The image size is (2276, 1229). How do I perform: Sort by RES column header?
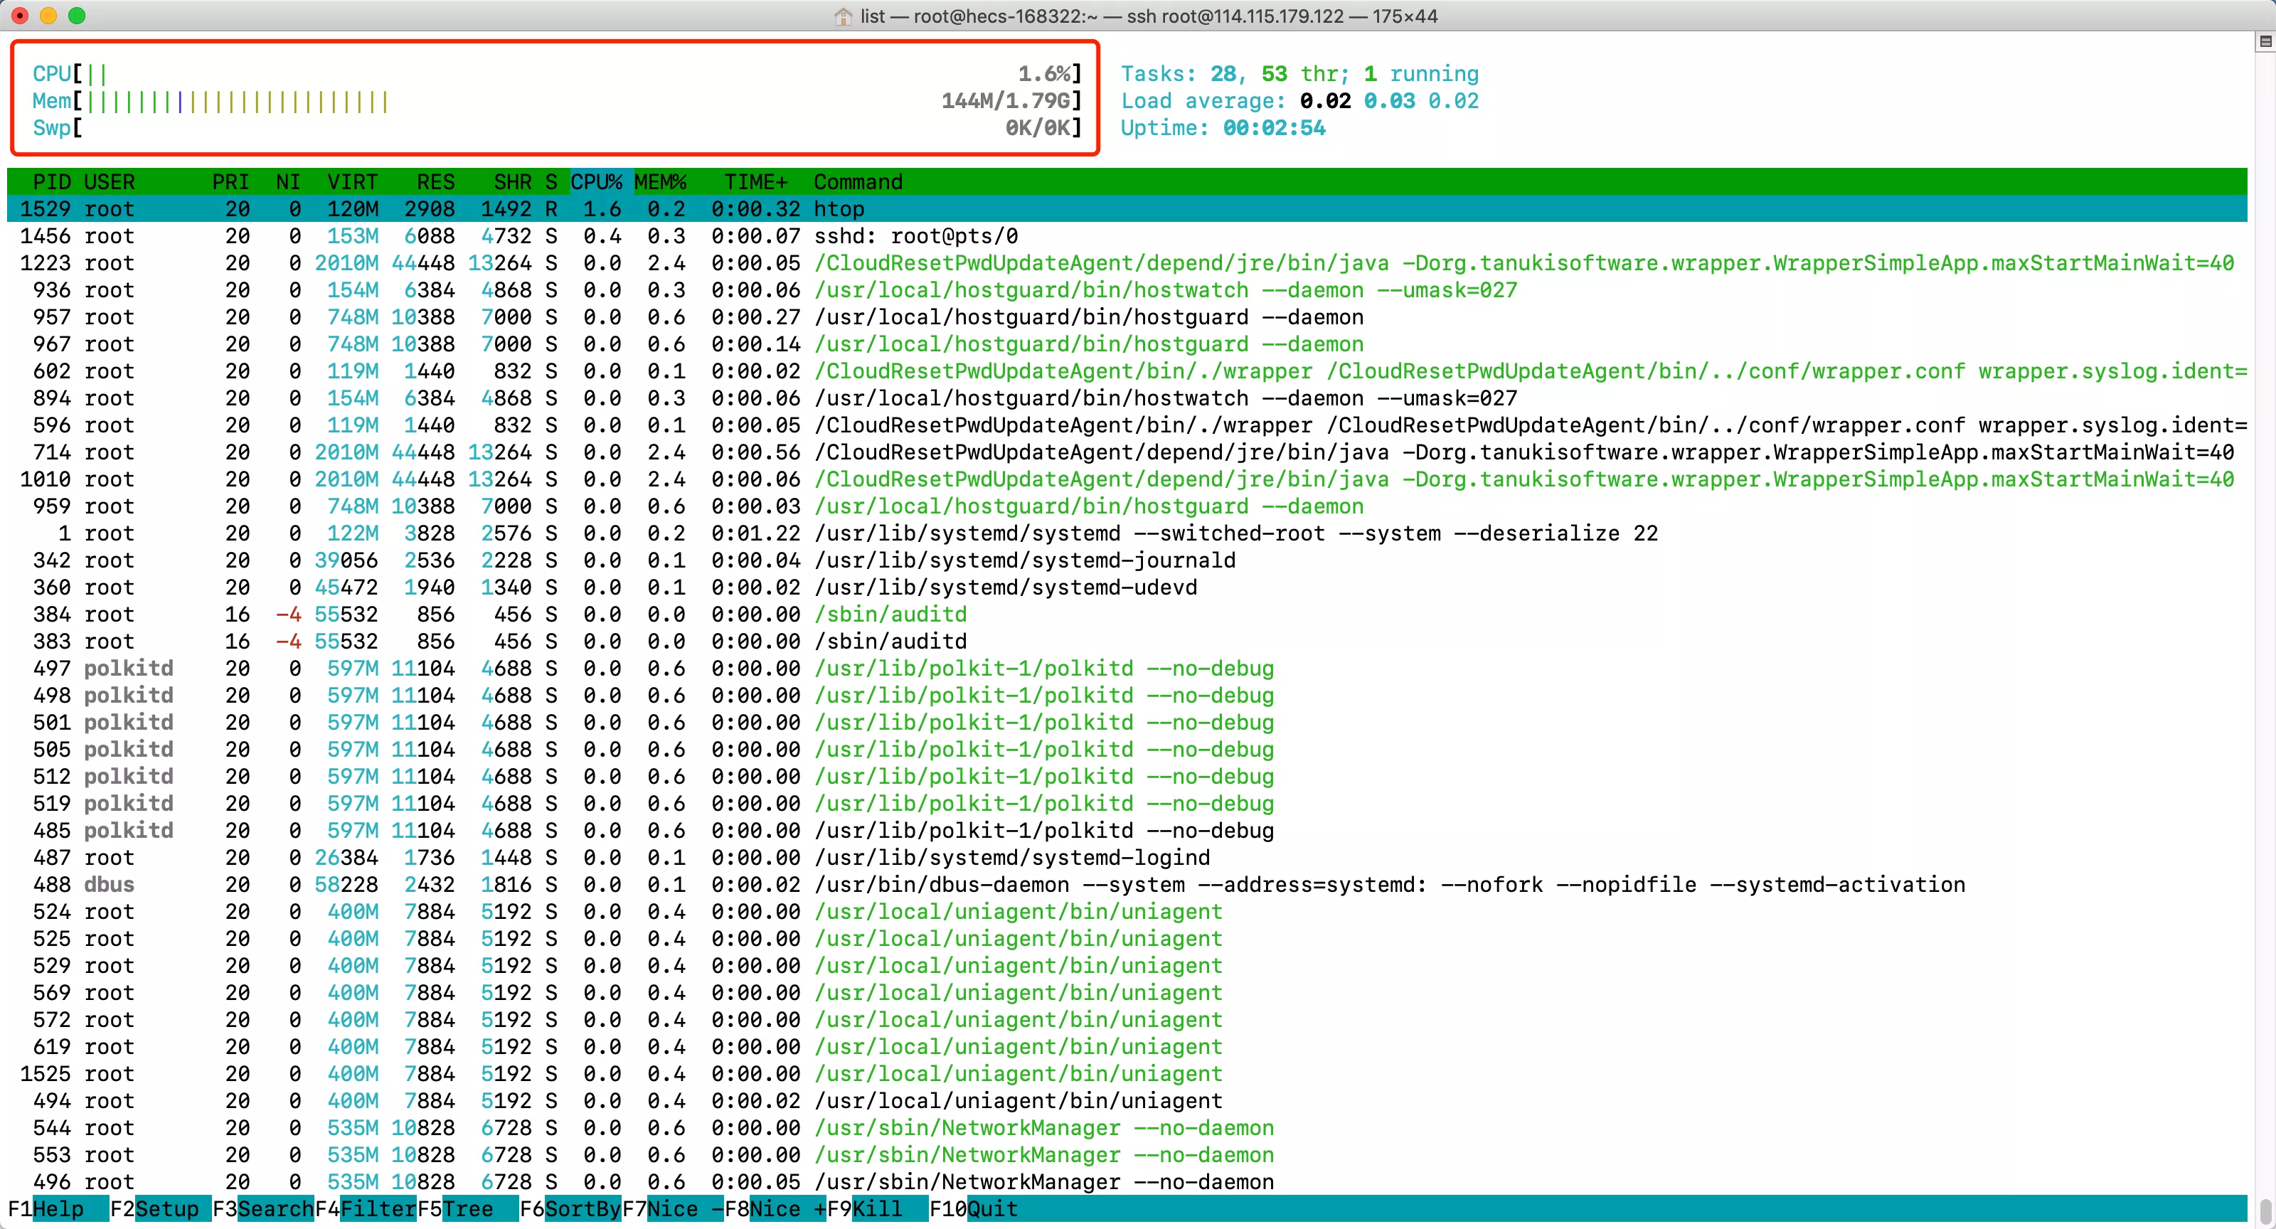[435, 182]
